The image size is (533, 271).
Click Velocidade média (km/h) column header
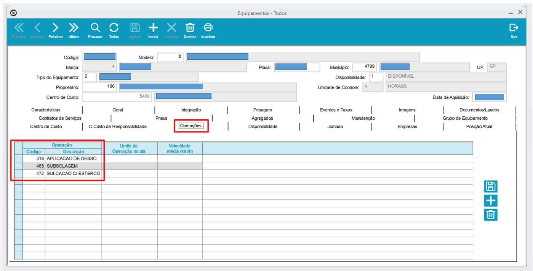180,148
